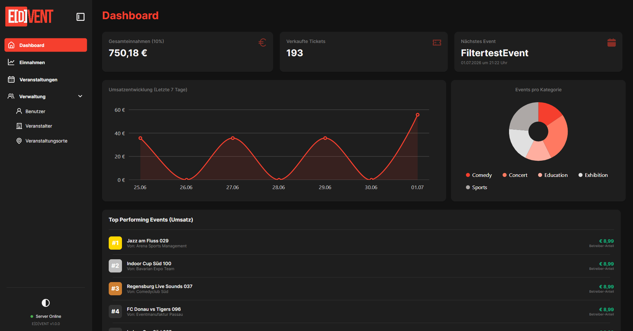Click the 29.06 data point on chart
633x331 pixels.
point(325,138)
